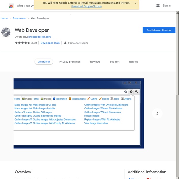This screenshot has width=179, height=179.
Task: Click the 'Overview' section heading
Action: click(x=23, y=172)
